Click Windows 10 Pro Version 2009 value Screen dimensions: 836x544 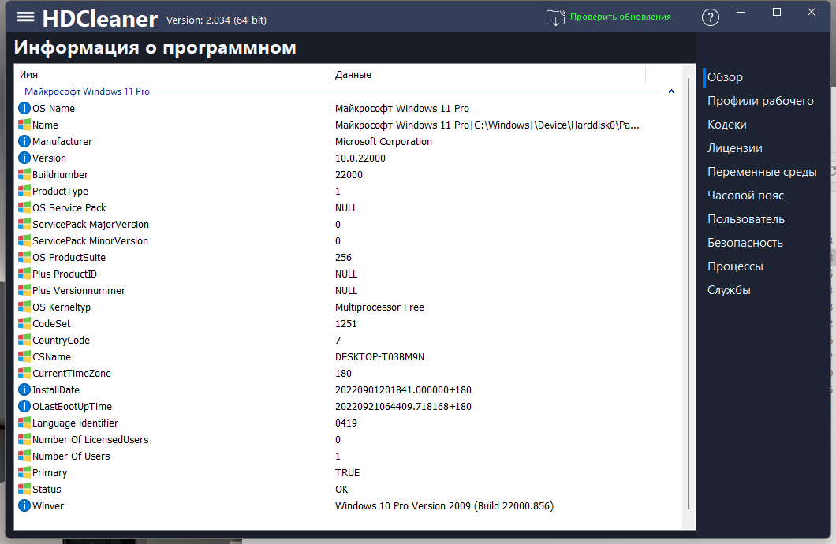point(444,505)
